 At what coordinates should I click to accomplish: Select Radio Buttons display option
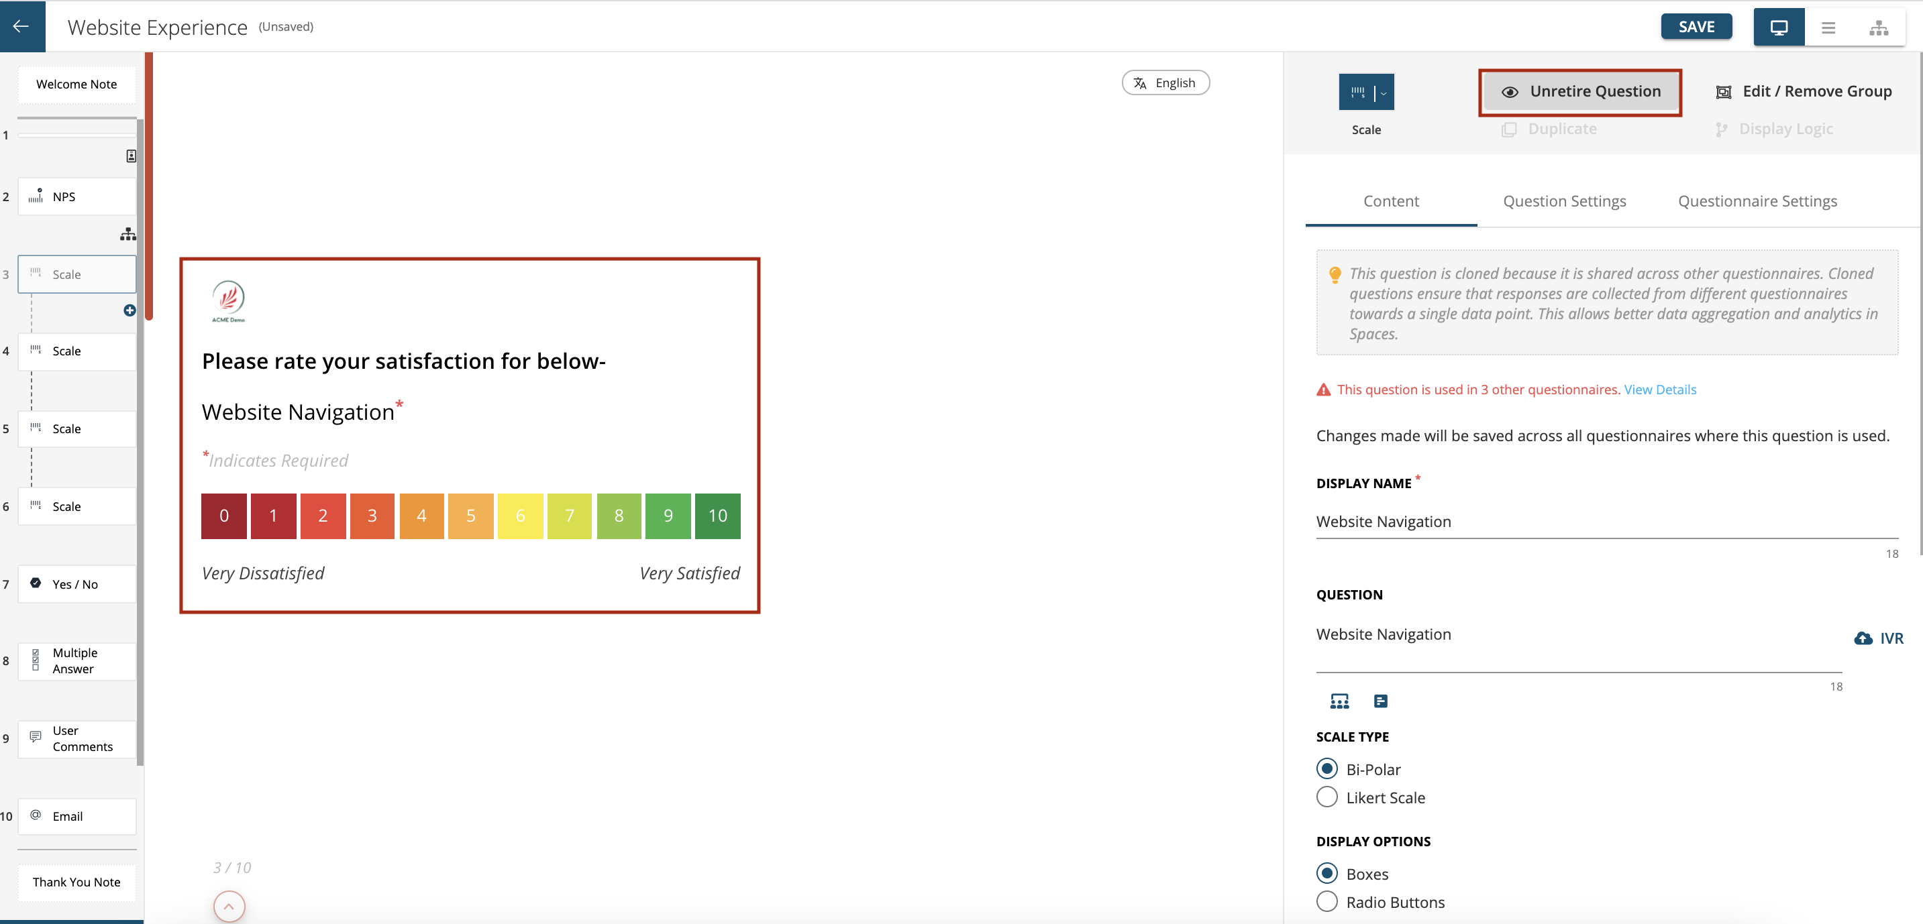click(x=1327, y=902)
